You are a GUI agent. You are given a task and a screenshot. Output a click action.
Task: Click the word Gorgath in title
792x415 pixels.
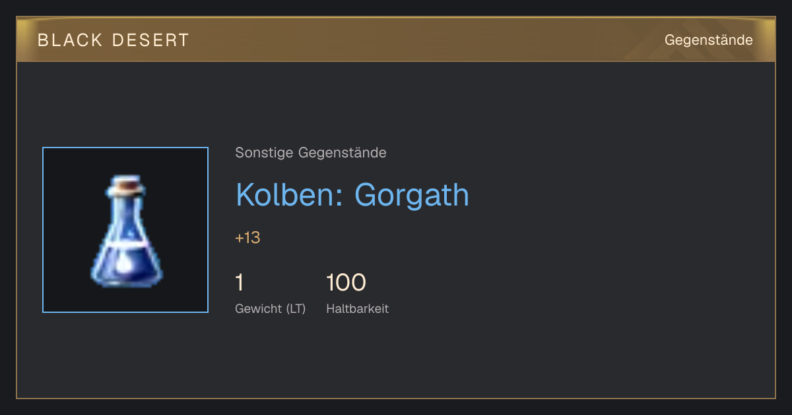(x=412, y=195)
